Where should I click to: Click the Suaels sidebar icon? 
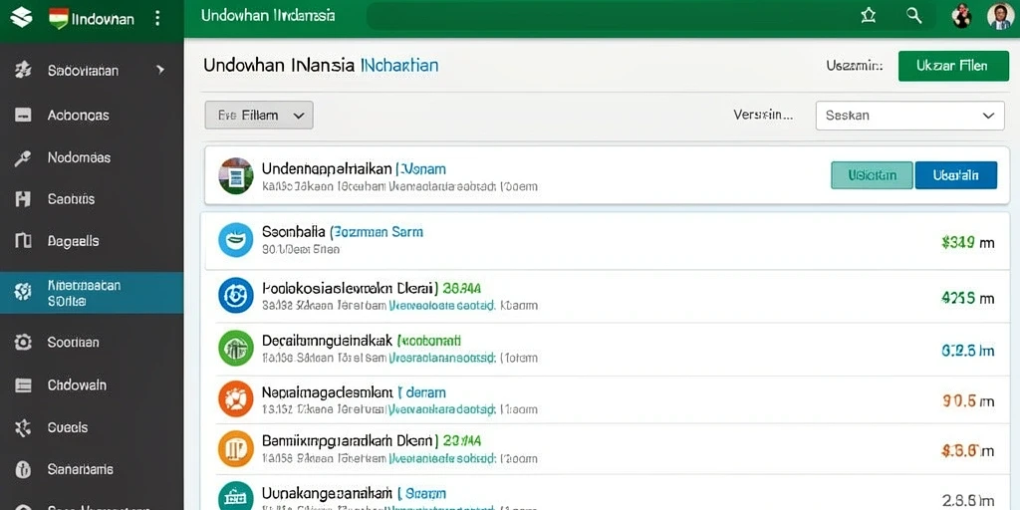(23, 427)
